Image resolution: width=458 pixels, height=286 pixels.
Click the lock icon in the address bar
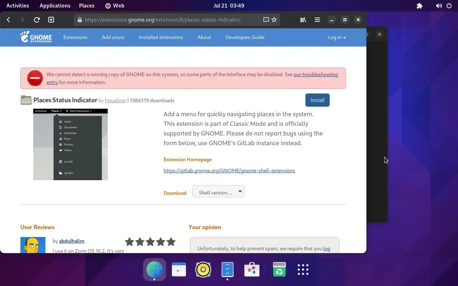[x=79, y=20]
